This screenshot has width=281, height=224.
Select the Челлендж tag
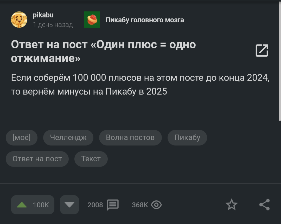point(68,137)
